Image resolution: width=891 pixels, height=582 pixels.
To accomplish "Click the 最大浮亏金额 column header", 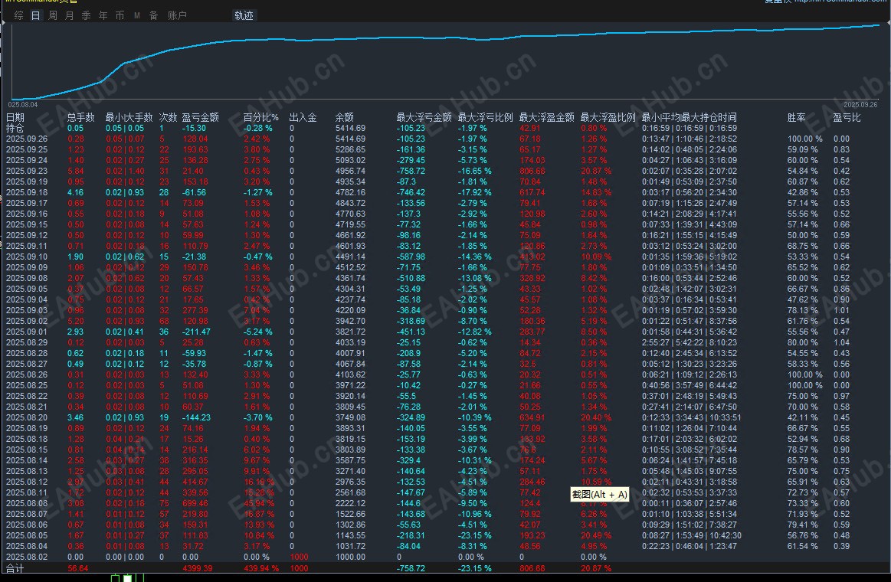I will pos(424,117).
